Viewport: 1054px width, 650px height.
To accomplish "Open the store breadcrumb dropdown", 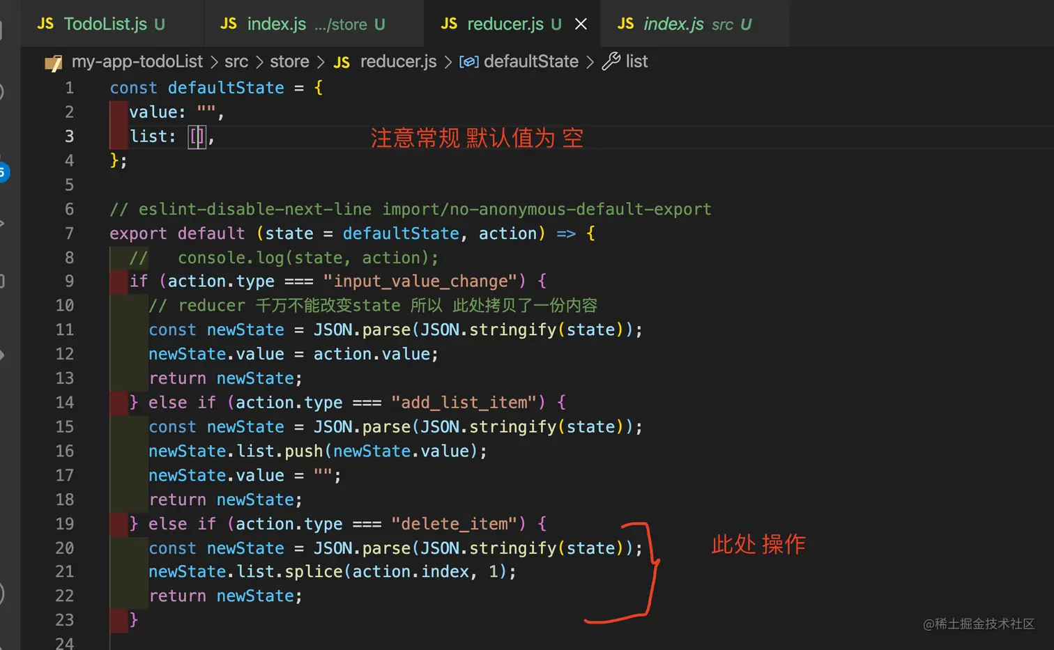I will [289, 61].
